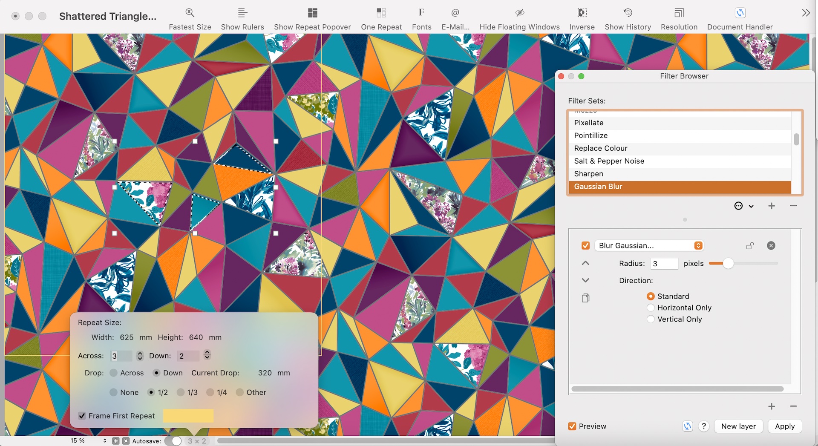Switch to One Repeat view
Image resolution: width=818 pixels, height=446 pixels.
point(381,13)
